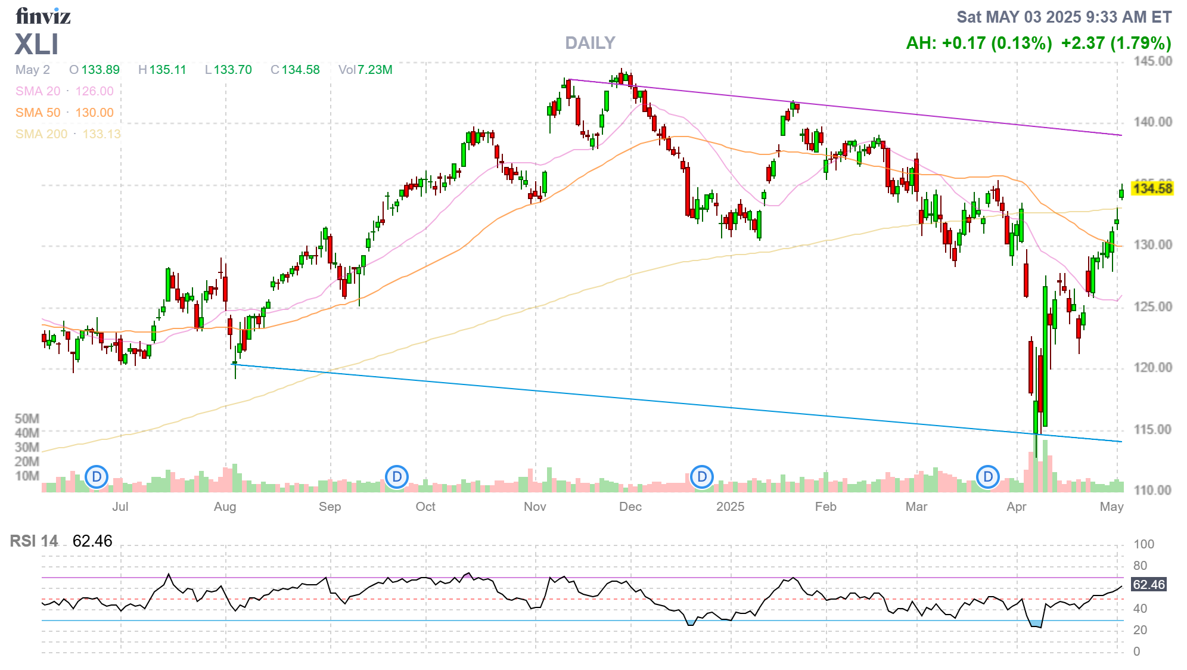Select the SMA 20 legend label
Viewport: 1187px width, 670px height.
tap(38, 91)
